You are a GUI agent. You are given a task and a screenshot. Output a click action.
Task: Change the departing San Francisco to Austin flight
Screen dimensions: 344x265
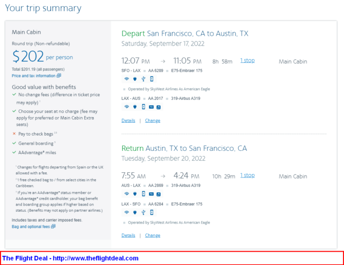pos(152,121)
